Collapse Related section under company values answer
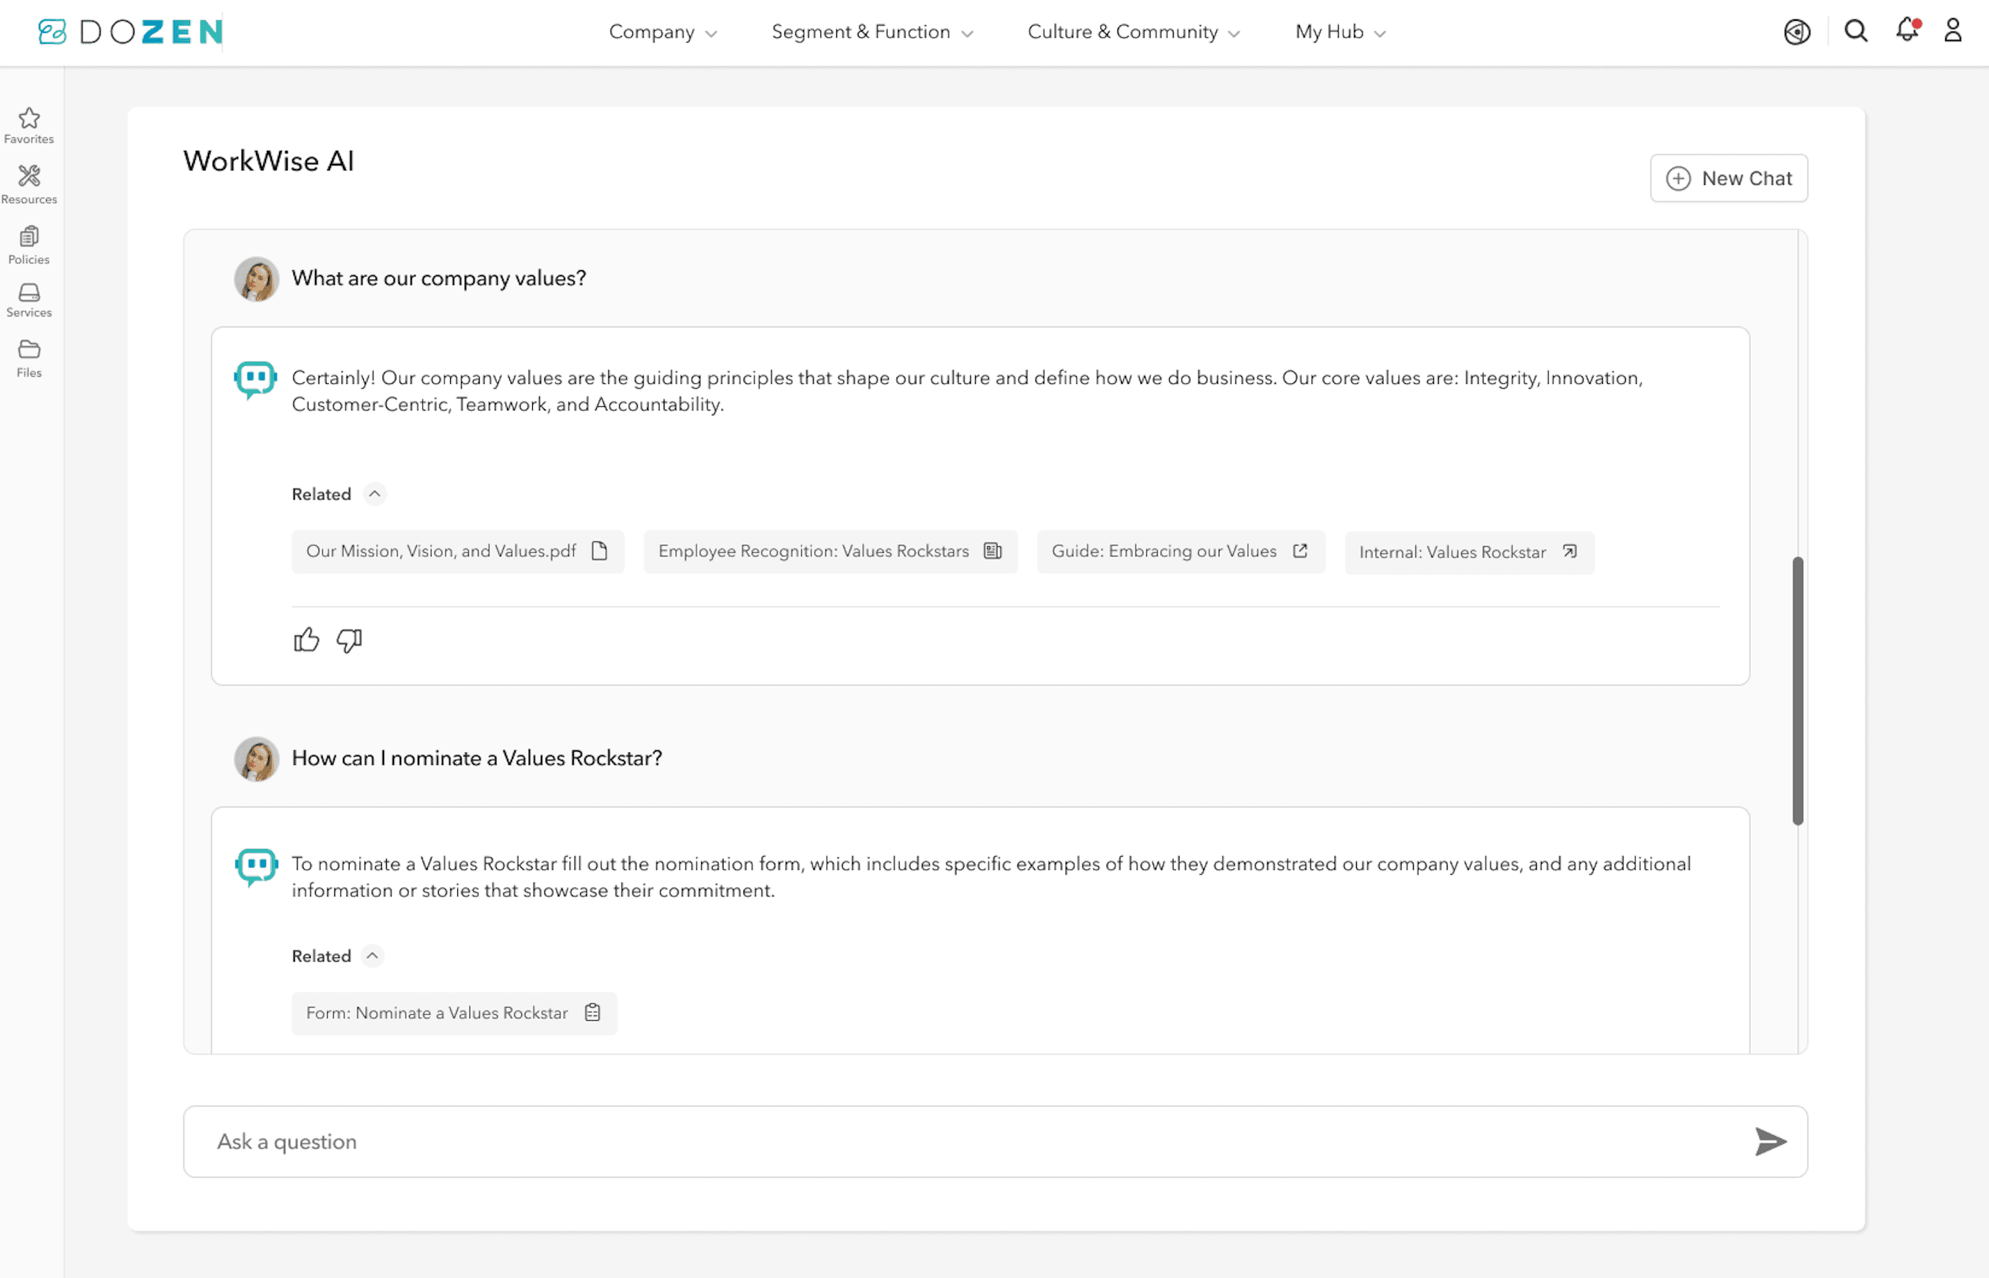 click(375, 494)
